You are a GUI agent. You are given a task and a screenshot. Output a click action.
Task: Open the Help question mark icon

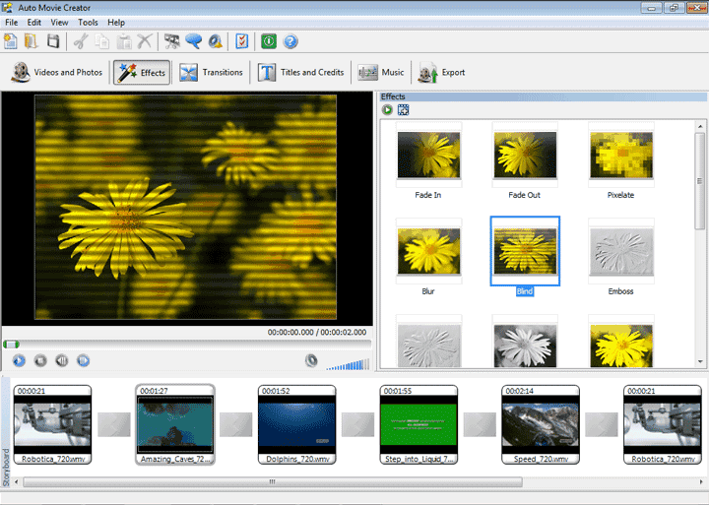tap(290, 41)
